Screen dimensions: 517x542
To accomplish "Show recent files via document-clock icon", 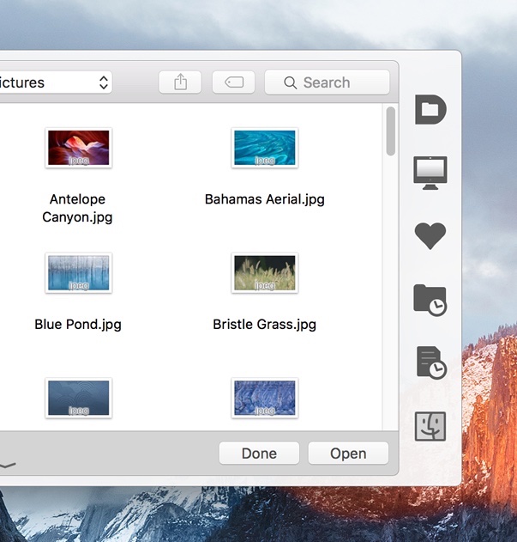I will [x=430, y=362].
